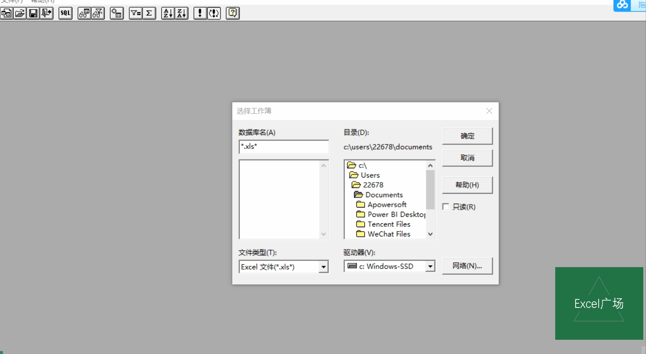Click the directory list scroll-up arrow
Viewport: 646px width, 354px height.
(430, 166)
